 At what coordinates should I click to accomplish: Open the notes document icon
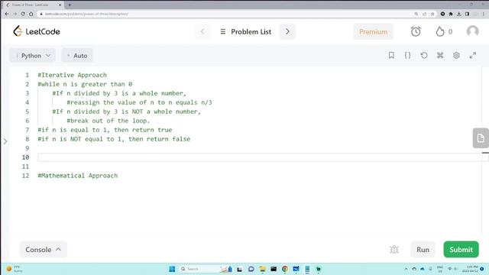(x=481, y=137)
